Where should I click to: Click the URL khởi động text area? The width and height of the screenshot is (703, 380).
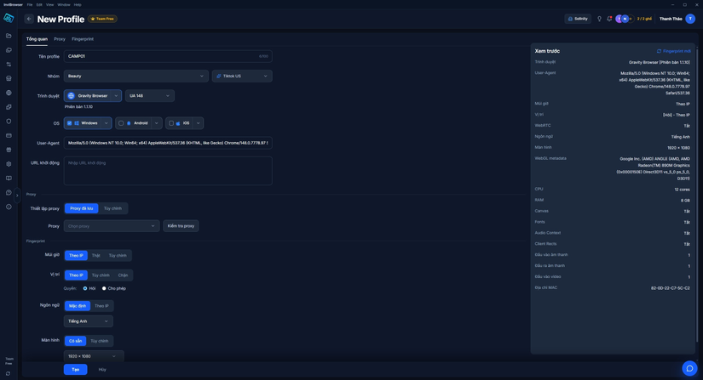pyautogui.click(x=168, y=171)
